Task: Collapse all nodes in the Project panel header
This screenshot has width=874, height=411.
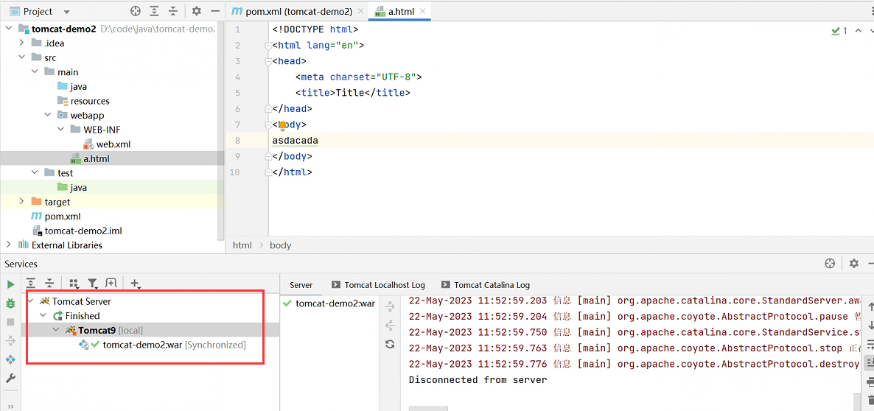Action: (173, 10)
